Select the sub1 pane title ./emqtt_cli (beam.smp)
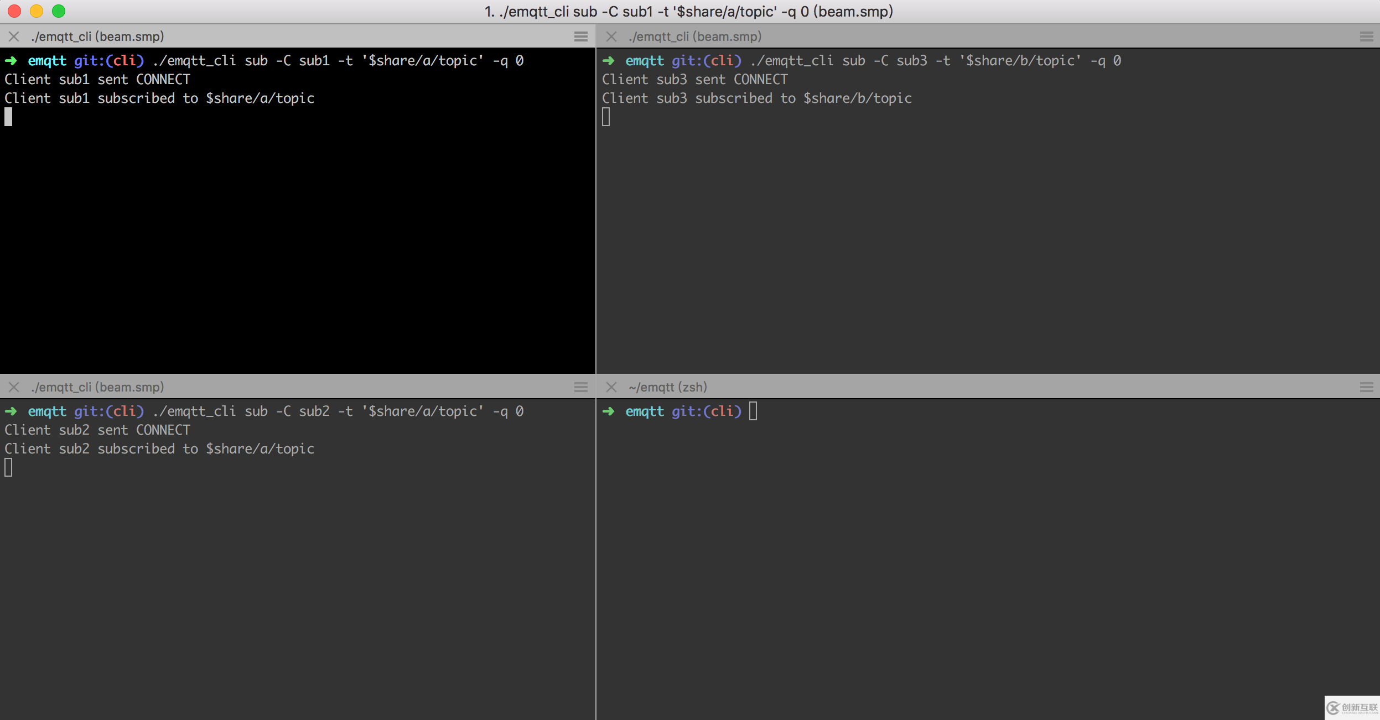1380x720 pixels. pos(98,36)
